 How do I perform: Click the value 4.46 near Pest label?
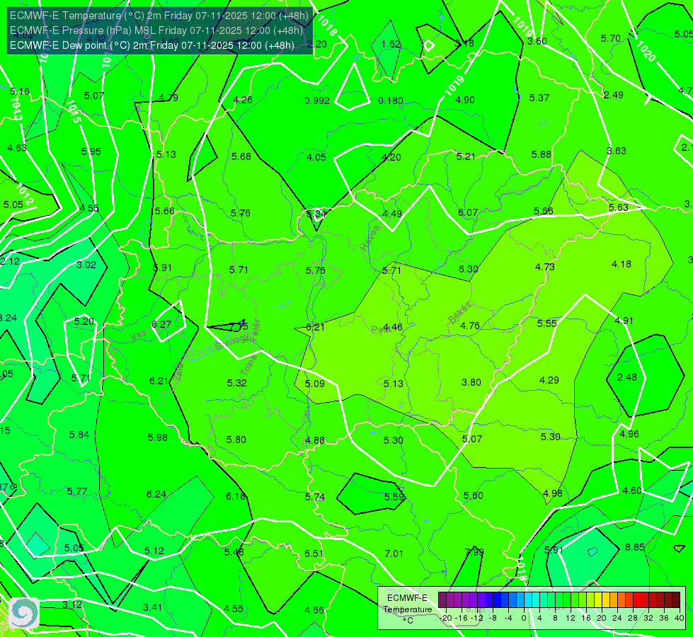point(392,327)
